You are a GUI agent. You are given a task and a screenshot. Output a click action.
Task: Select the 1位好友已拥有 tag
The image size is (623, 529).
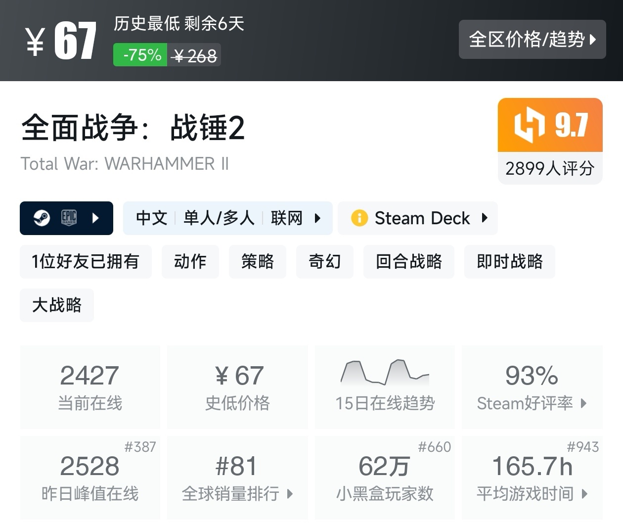coord(86,261)
